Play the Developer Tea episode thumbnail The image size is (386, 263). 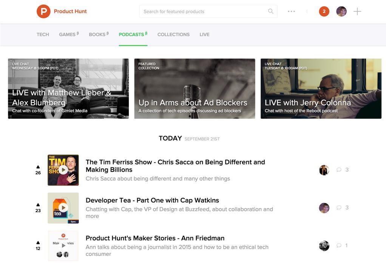(63, 208)
